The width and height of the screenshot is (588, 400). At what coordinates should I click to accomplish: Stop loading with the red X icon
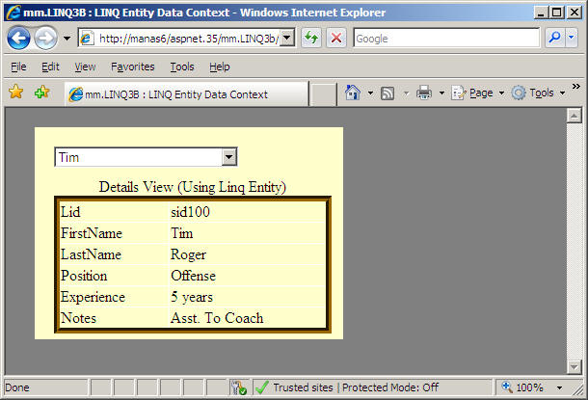(336, 38)
